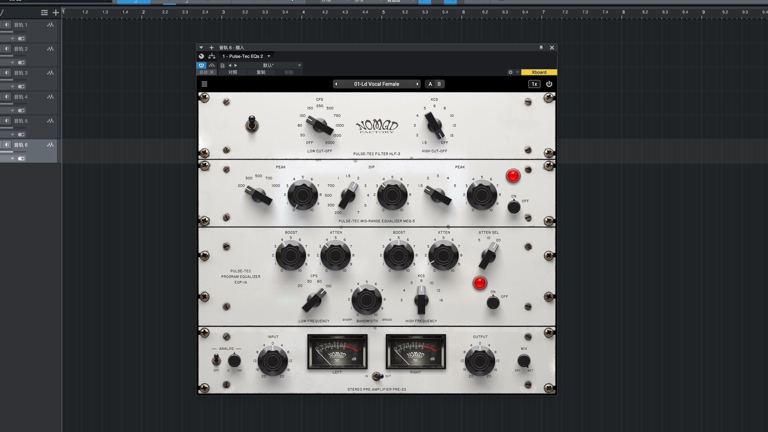Expand the dropdown arrow on 音轨 3
768x432 pixels.
click(12, 87)
